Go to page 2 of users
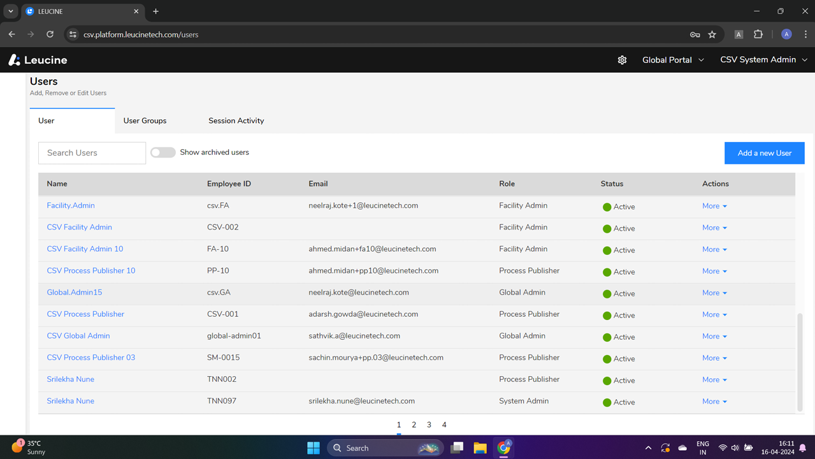The image size is (815, 459). tap(414, 425)
